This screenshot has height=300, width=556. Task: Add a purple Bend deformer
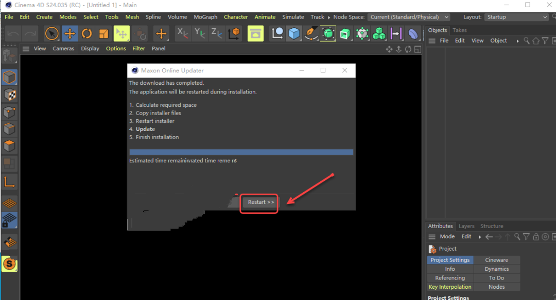413,34
